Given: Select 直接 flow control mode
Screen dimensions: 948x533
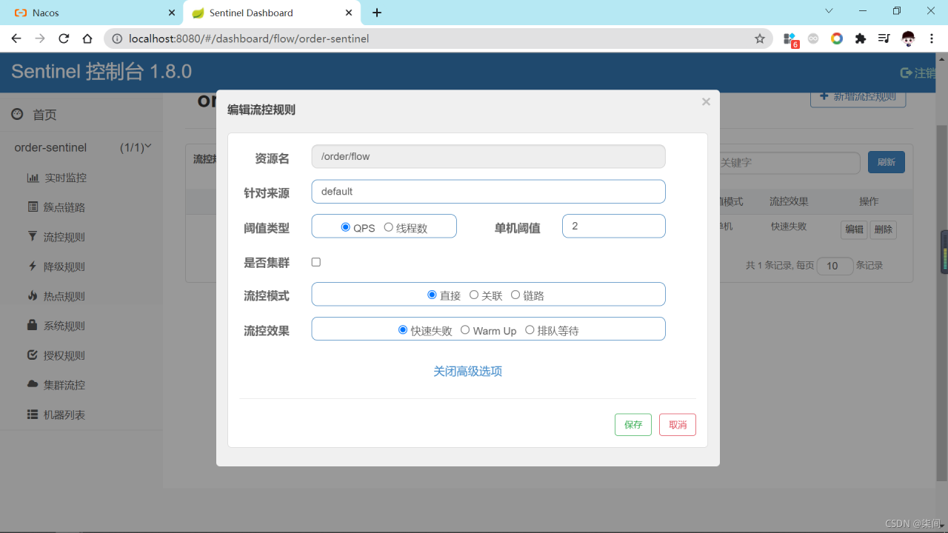Looking at the screenshot, I should point(432,295).
